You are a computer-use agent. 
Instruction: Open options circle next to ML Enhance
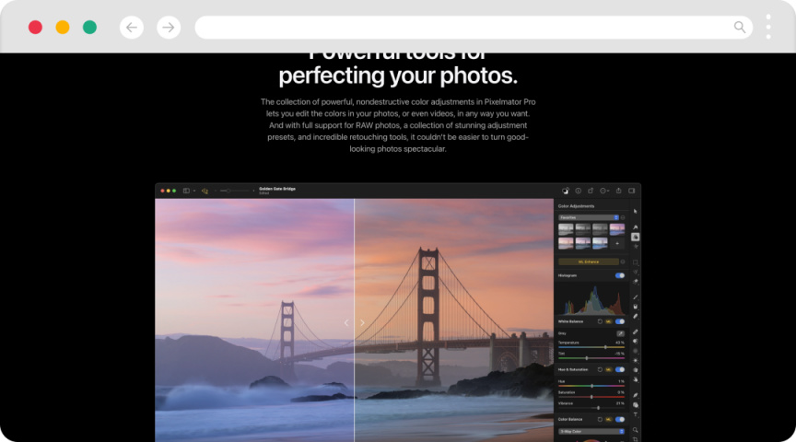623,262
